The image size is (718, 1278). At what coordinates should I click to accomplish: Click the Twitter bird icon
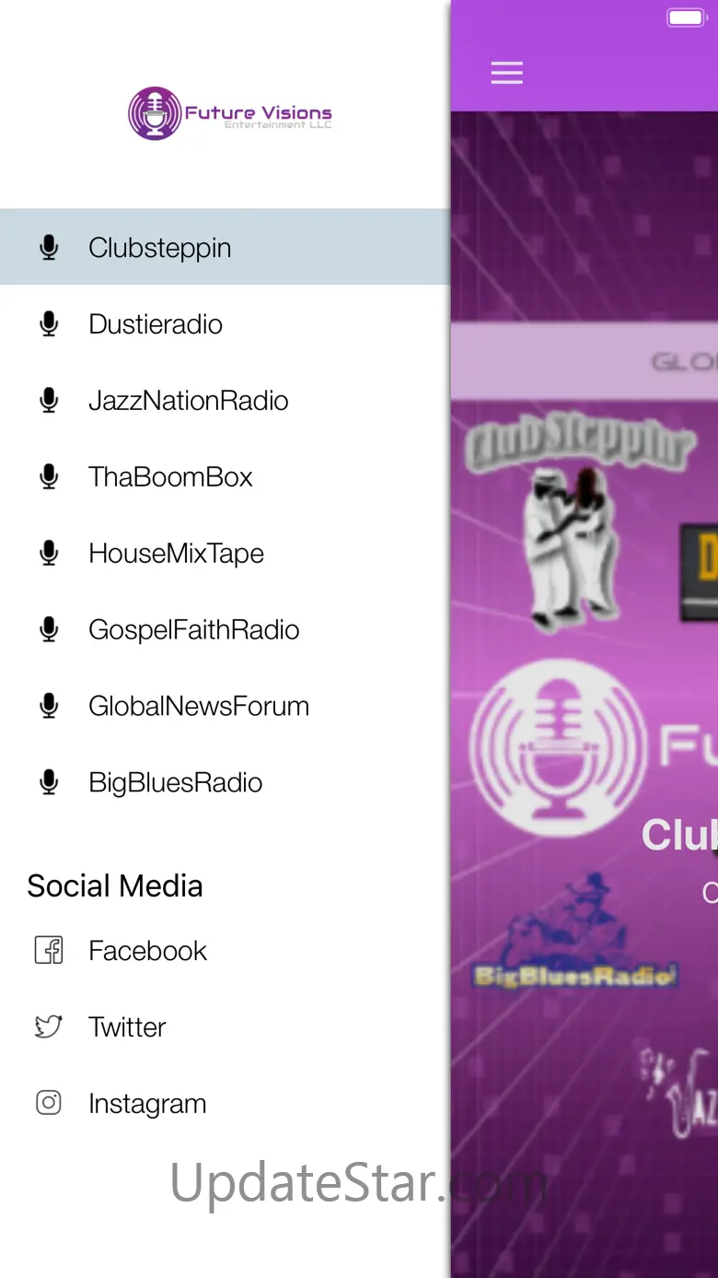pos(49,1026)
